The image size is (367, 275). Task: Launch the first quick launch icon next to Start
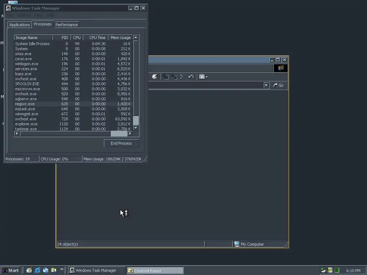pyautogui.click(x=29, y=270)
